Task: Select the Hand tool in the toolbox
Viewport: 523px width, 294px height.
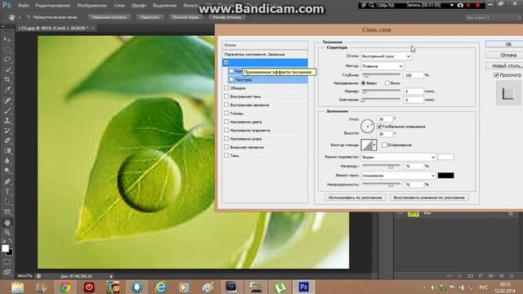Action: tap(7, 223)
